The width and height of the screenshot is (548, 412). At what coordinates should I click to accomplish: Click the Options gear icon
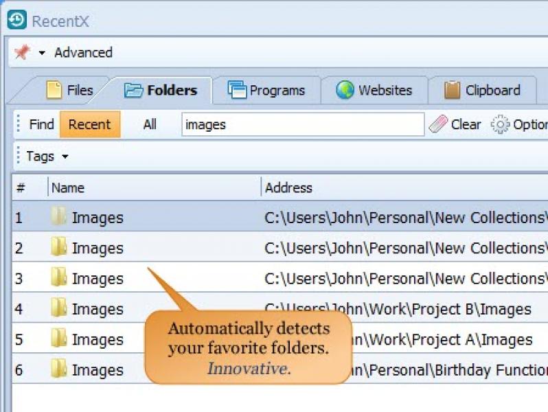(500, 124)
